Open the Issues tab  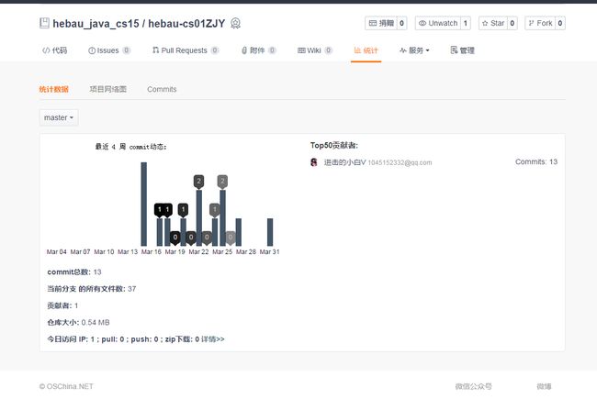point(109,50)
